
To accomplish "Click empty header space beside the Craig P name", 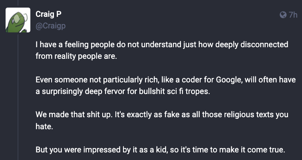I will [169, 15].
